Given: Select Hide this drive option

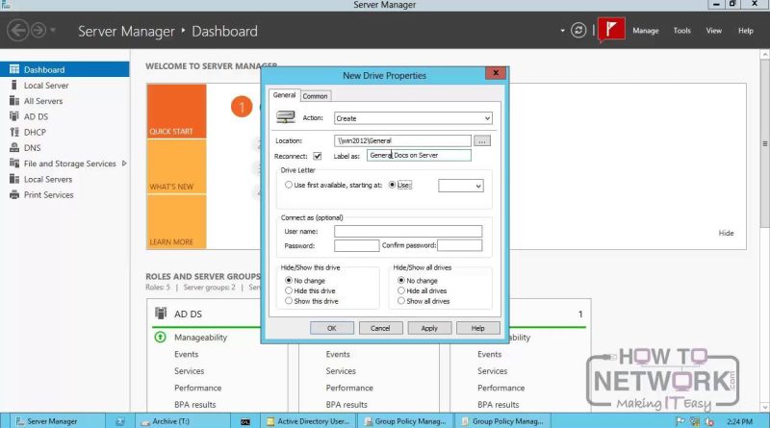Looking at the screenshot, I should [289, 290].
